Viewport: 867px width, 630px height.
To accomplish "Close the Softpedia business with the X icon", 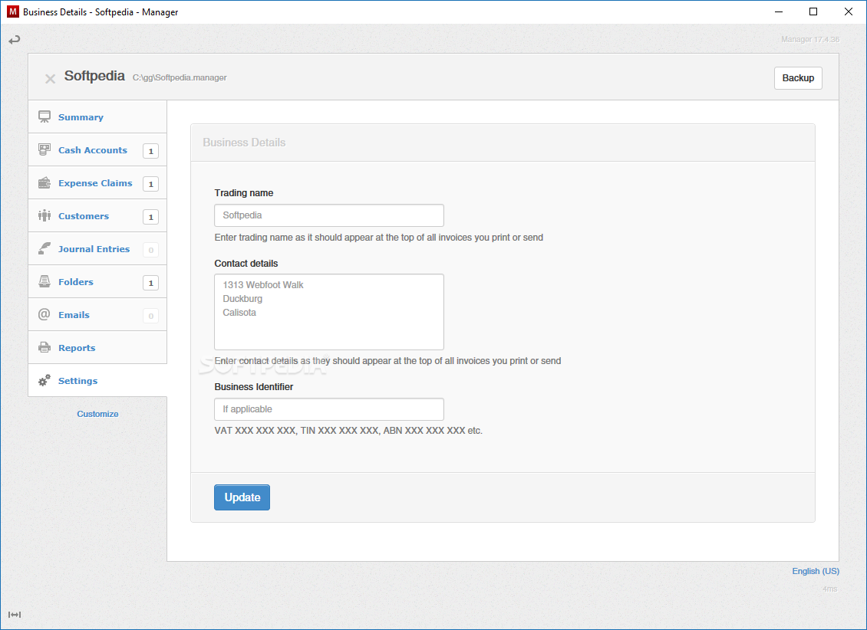I will (50, 79).
